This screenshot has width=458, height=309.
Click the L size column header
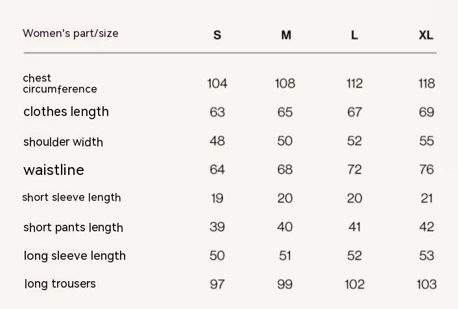[354, 35]
